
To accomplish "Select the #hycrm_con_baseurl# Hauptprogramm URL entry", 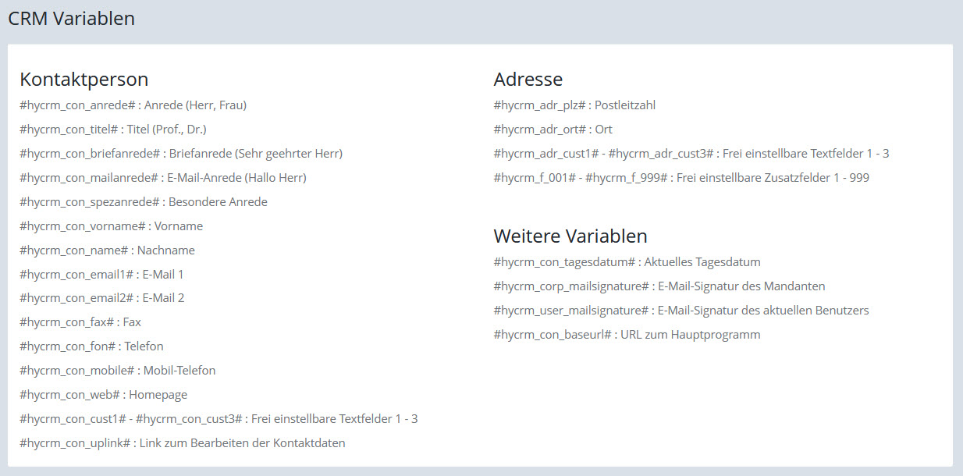I will 627,335.
